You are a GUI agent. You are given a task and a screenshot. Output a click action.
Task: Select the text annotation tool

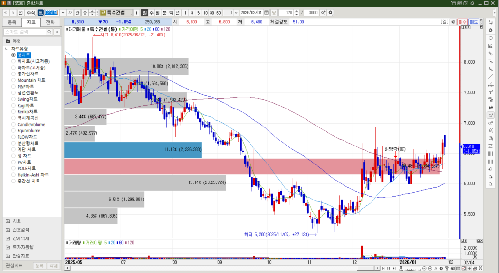coord(490,92)
